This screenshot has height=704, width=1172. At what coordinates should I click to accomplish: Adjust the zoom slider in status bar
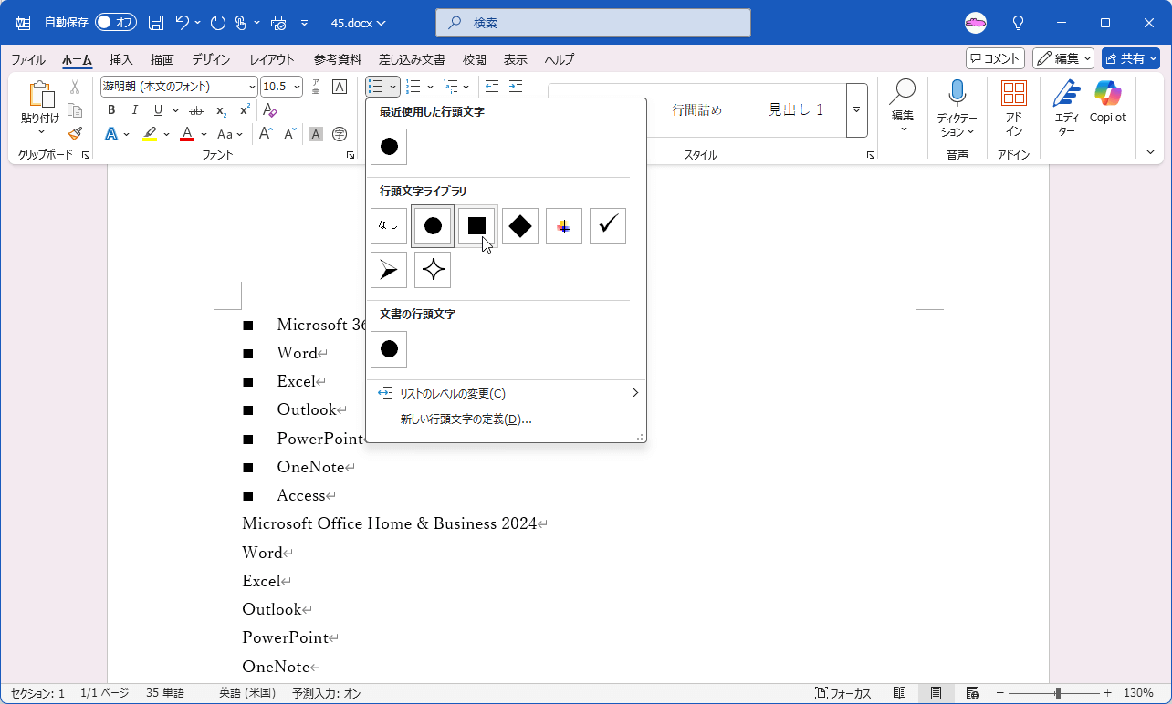click(1058, 693)
